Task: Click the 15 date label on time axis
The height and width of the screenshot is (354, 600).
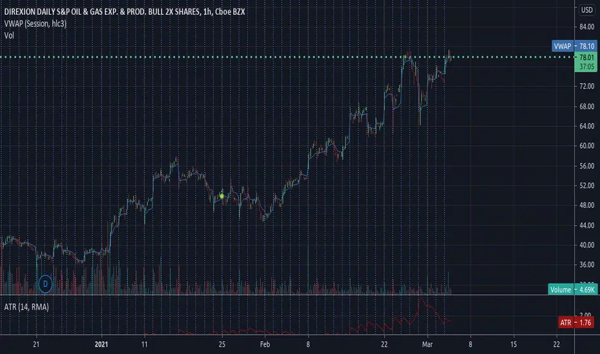Action: click(514, 344)
